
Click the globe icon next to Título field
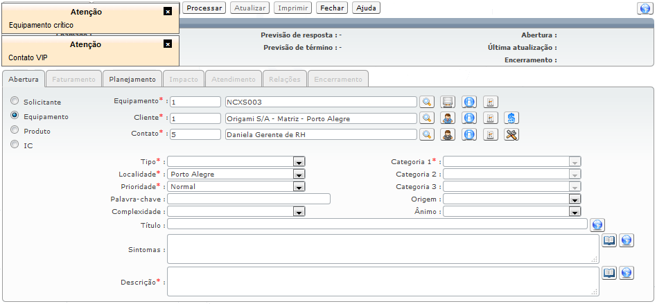[597, 224]
